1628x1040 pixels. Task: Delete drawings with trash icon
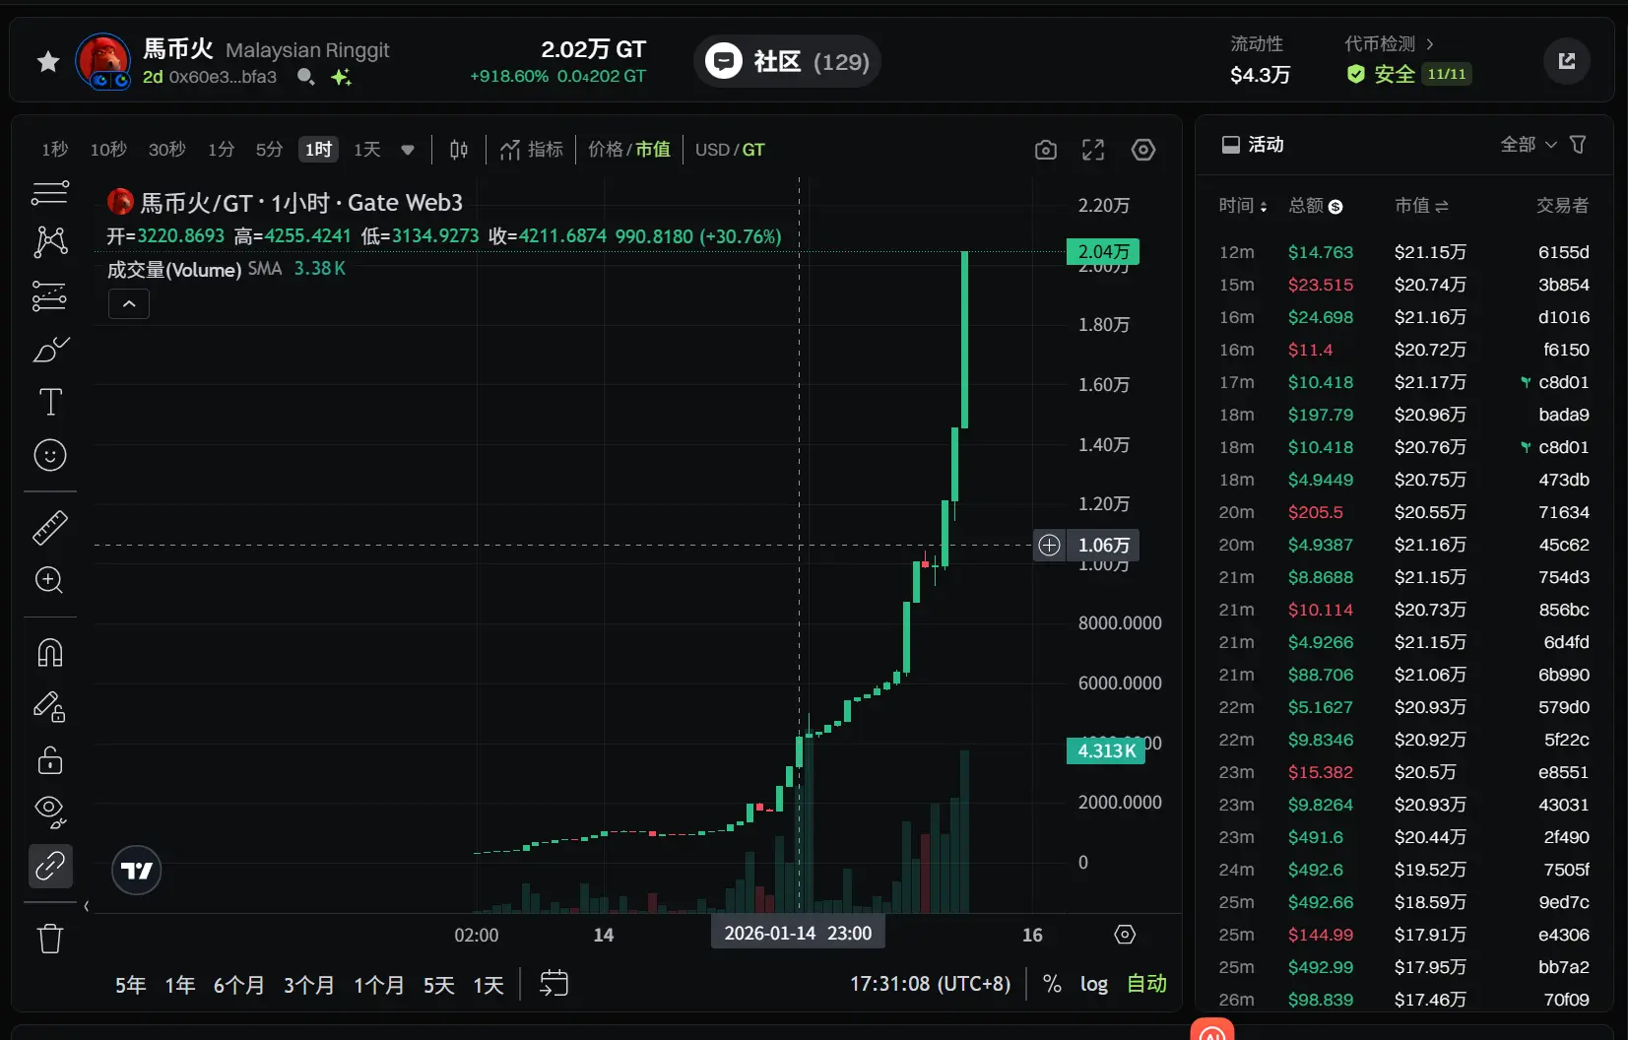[x=50, y=939]
